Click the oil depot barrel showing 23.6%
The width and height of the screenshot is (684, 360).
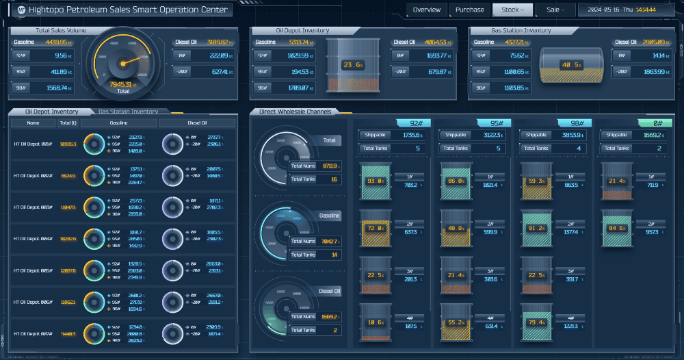[353, 65]
